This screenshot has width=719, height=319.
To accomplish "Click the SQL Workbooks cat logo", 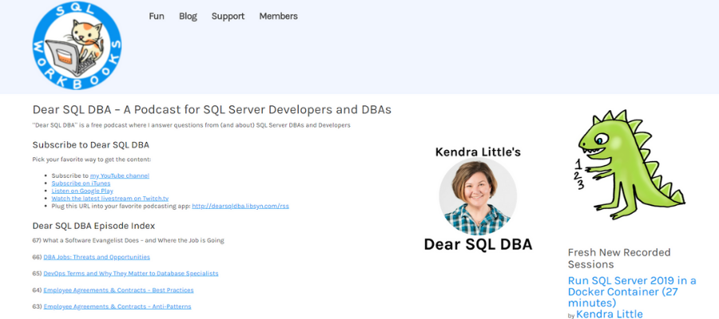I will (77, 45).
